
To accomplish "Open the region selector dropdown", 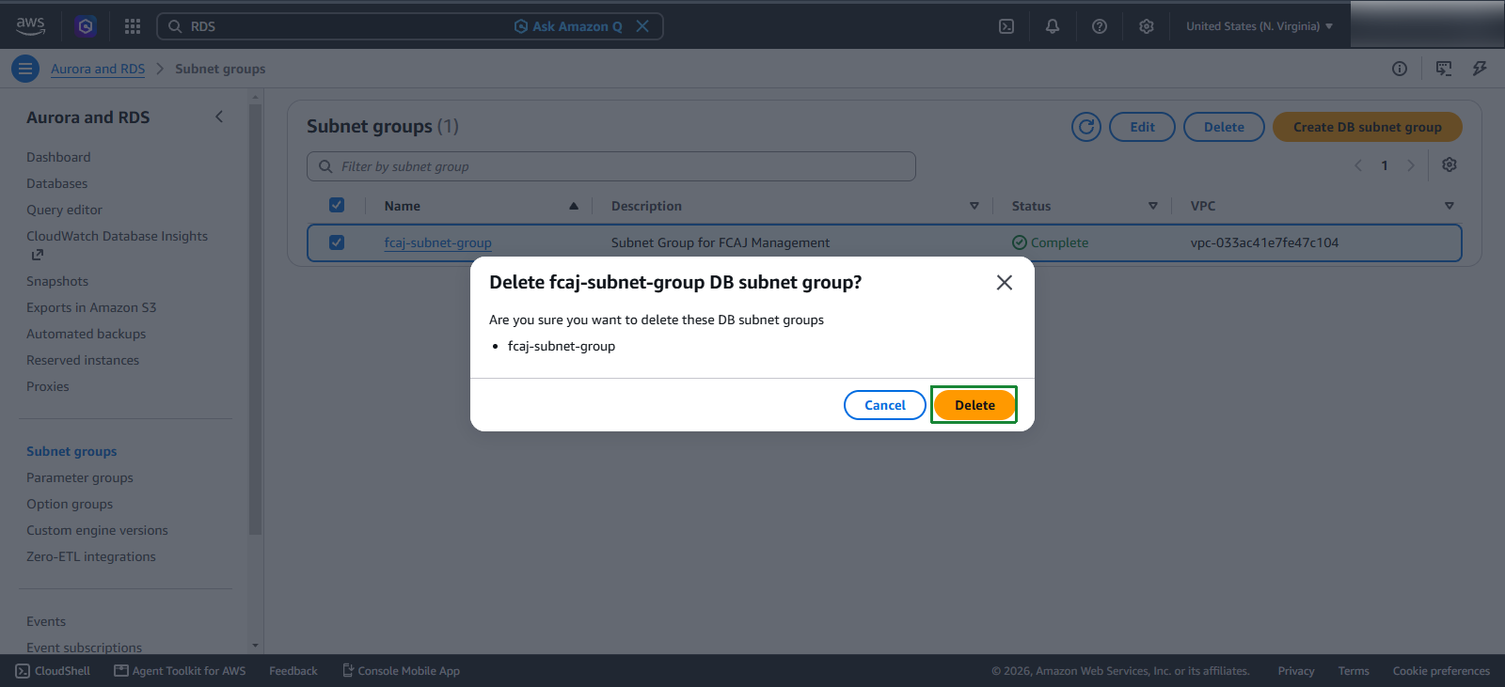I will click(1259, 26).
